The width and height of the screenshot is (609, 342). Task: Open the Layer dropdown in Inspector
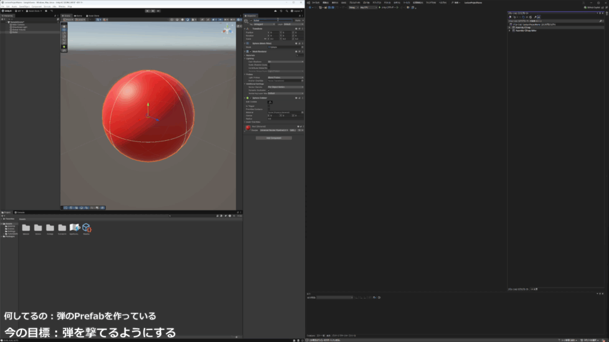click(x=291, y=24)
